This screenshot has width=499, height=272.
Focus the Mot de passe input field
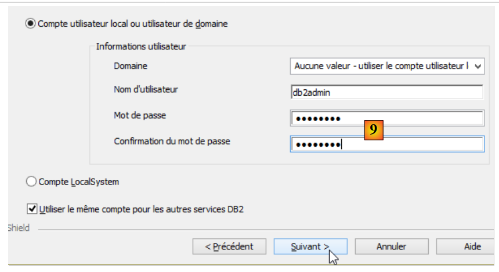(x=387, y=118)
